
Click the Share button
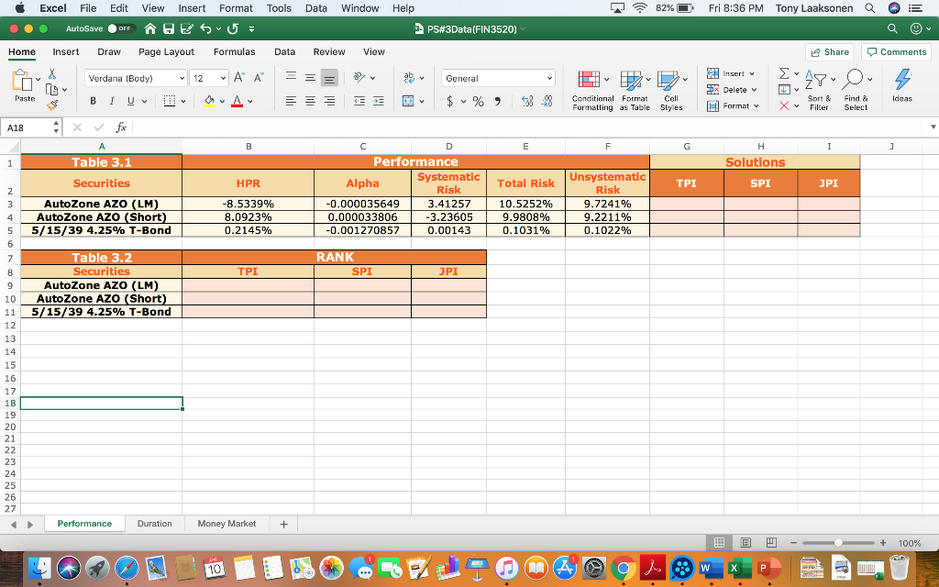point(828,52)
